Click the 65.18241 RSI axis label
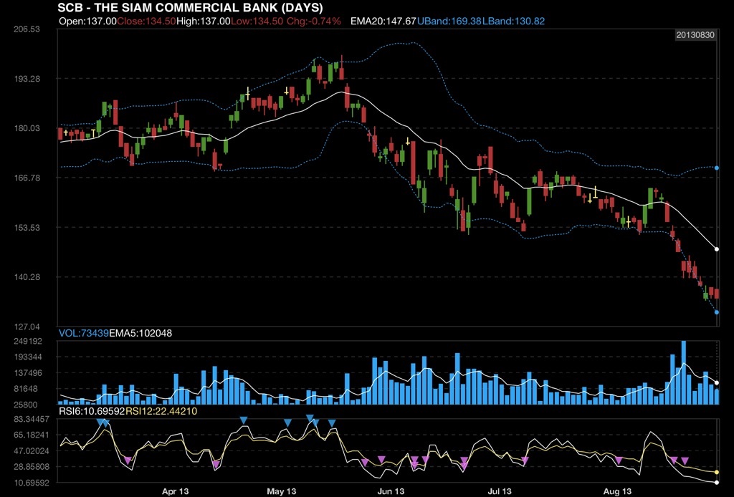Screen dimensions: 734x497 [32, 435]
